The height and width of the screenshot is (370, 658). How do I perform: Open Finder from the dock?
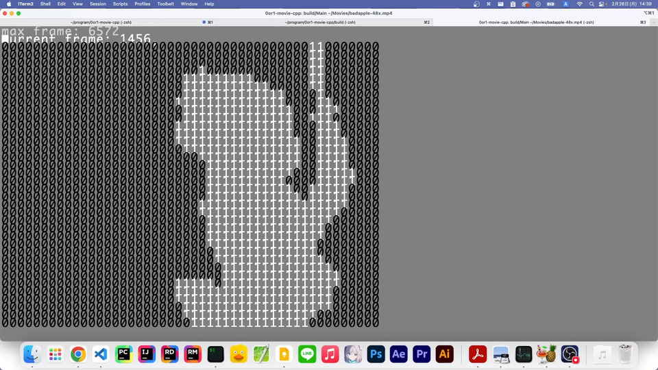click(x=32, y=354)
